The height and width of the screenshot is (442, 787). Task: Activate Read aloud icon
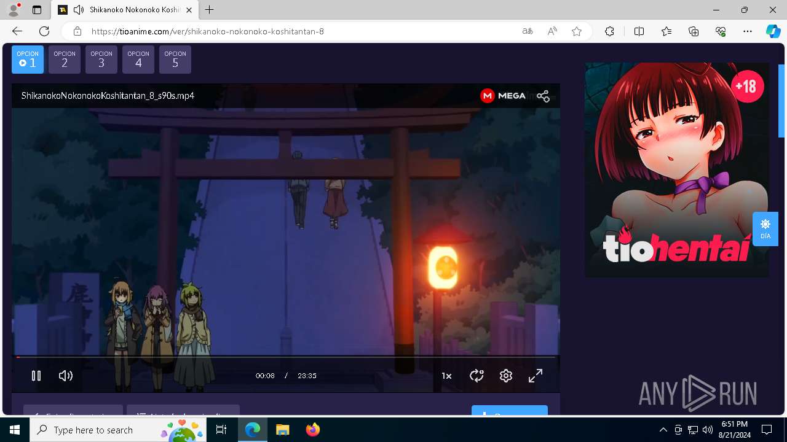pos(552,31)
